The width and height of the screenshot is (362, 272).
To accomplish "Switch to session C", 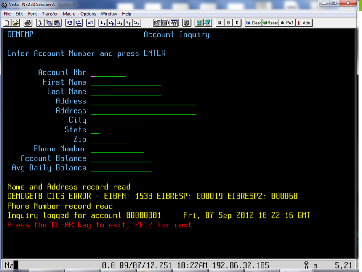I will [237, 23].
